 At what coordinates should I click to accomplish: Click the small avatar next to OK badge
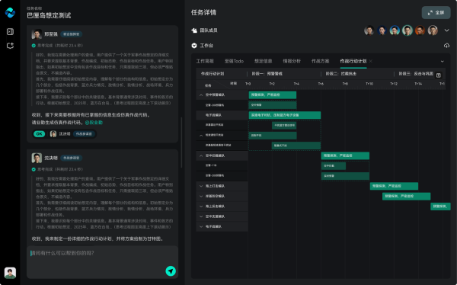(53, 134)
